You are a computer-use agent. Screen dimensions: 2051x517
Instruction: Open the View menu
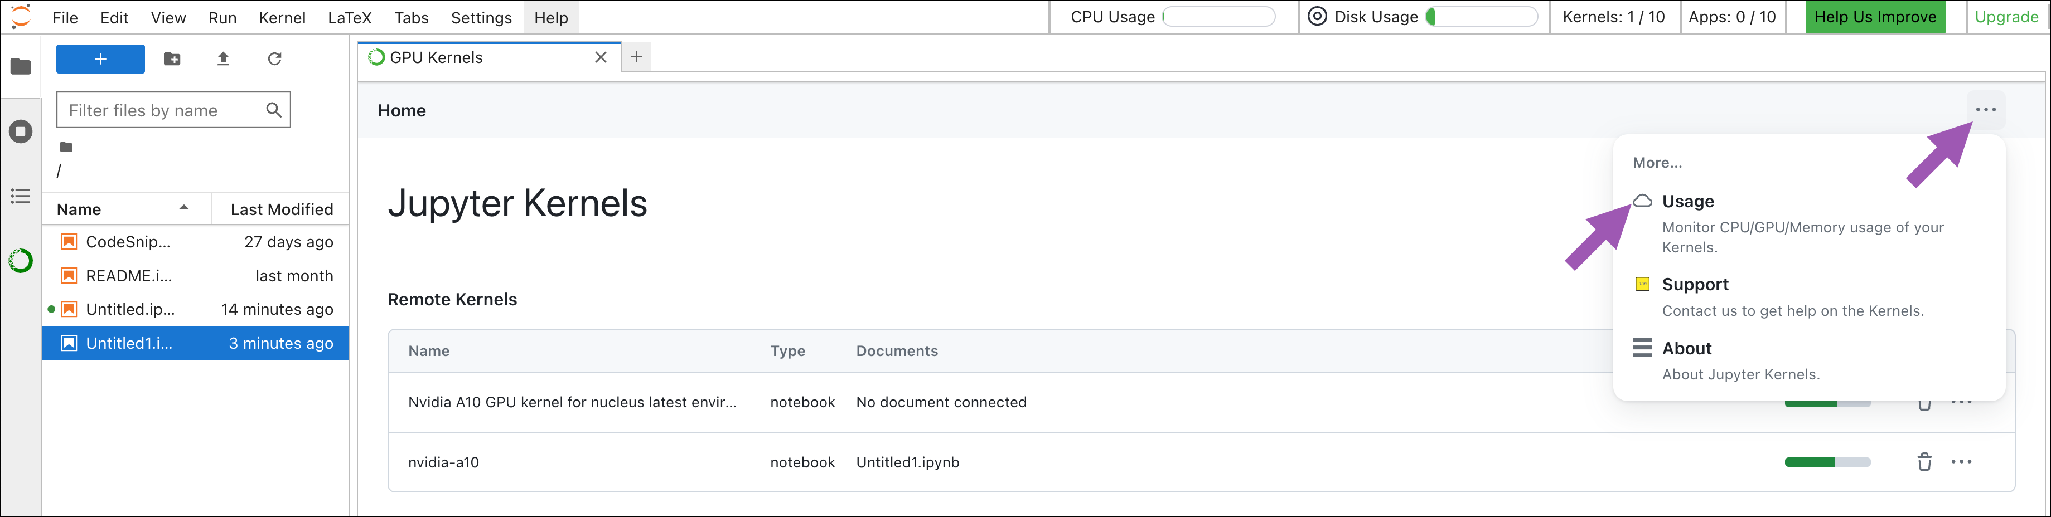168,17
